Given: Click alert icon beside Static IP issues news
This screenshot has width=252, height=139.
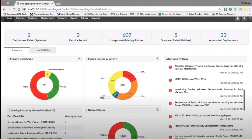Looking at the screenshot, I should [x=170, y=103].
